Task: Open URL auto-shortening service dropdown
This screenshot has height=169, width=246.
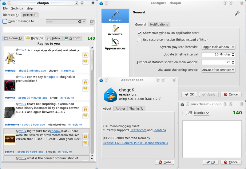Action: [218, 70]
